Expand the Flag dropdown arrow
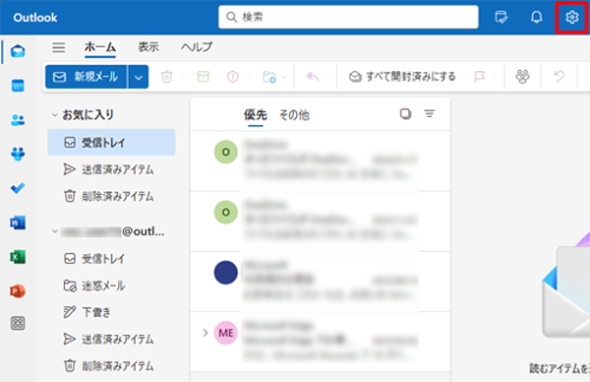The image size is (590, 382). coord(495,77)
